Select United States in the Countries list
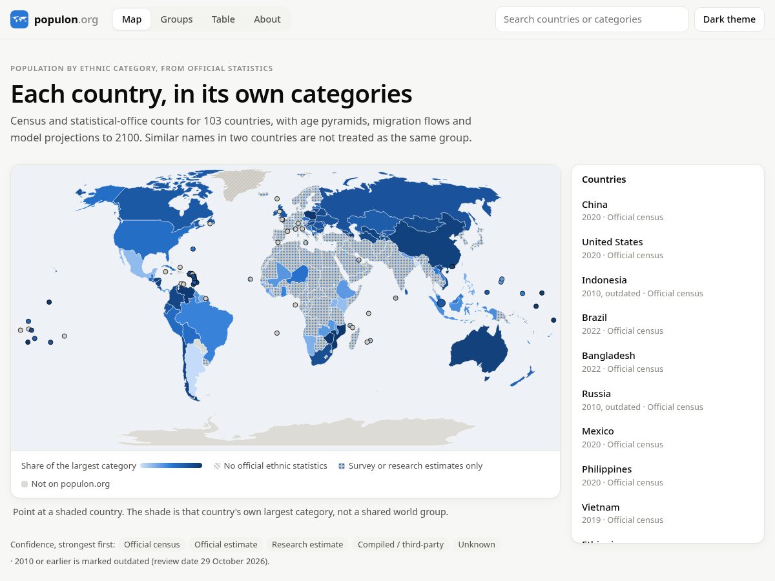 tap(668, 248)
